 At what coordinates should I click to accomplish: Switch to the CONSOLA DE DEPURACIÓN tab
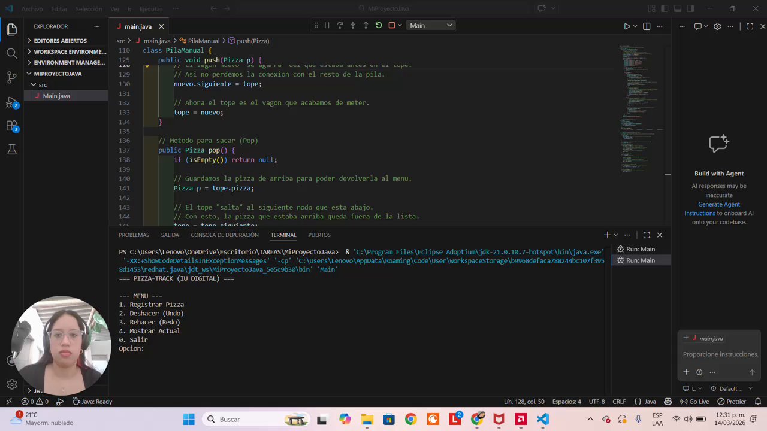point(225,235)
